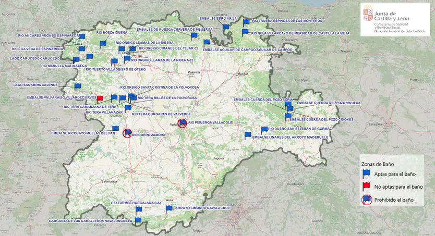Screen dimensions: 435x236
Task: Click the prohibited-bathing icon in the legend
Action: [367, 200]
